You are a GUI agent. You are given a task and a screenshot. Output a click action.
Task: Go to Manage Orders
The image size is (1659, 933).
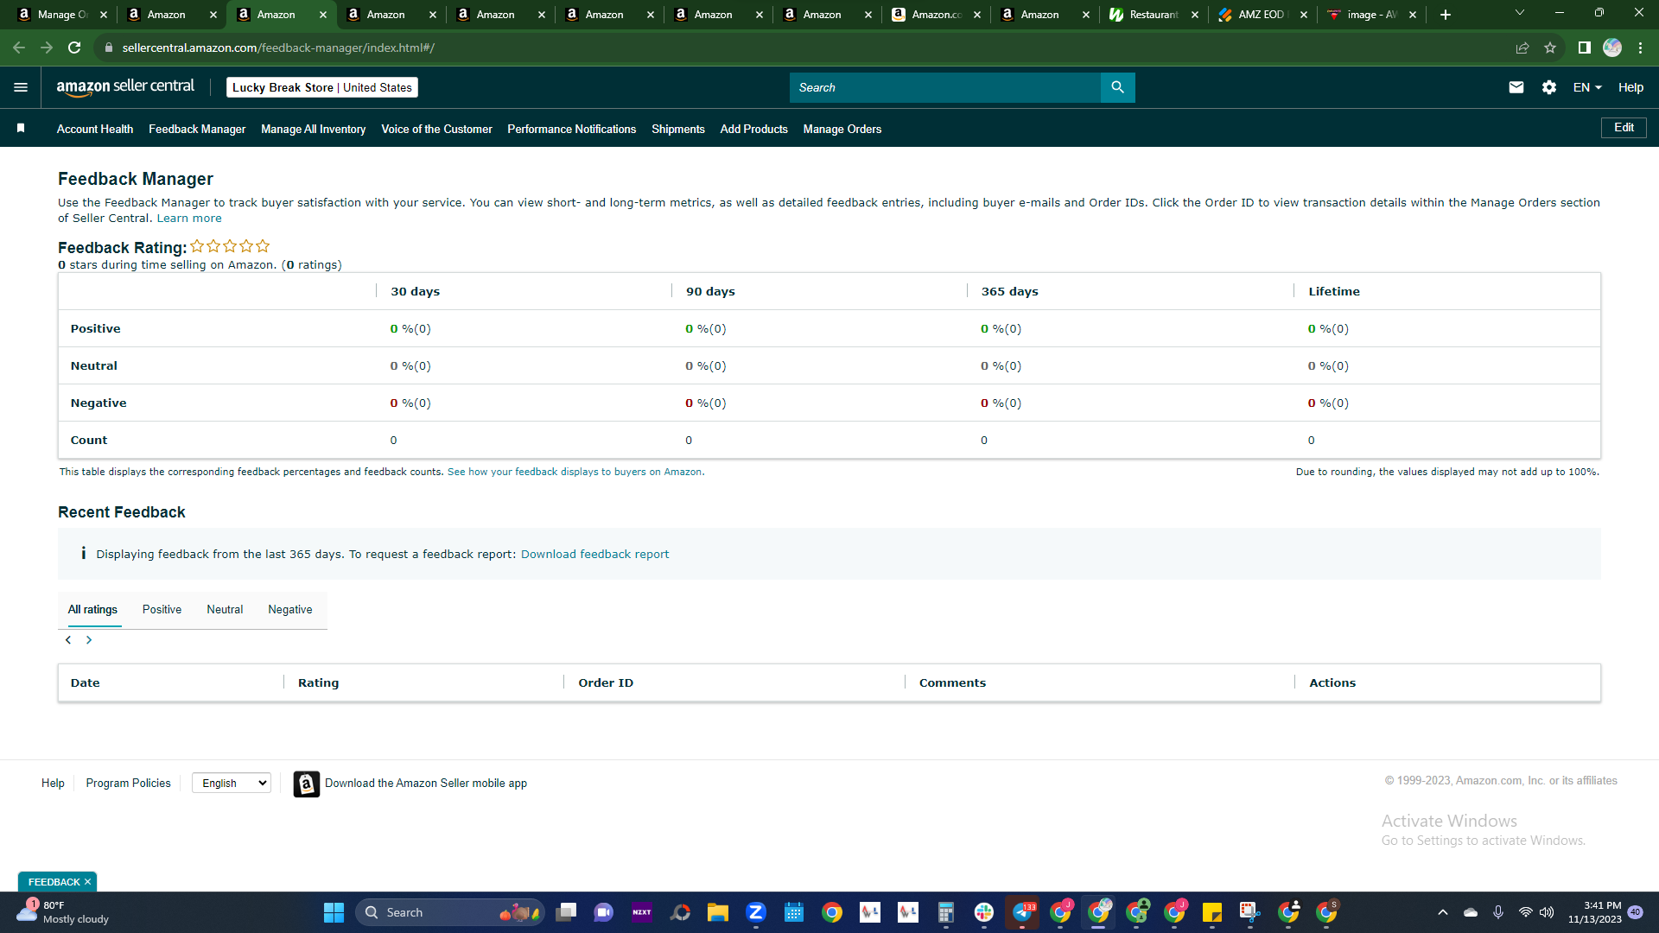click(842, 129)
